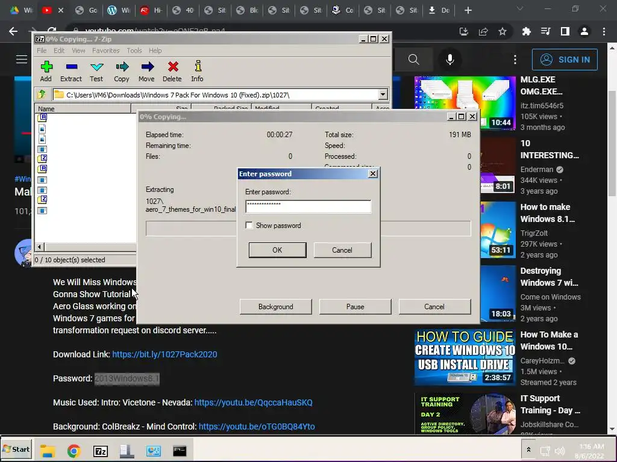617x462 pixels.
Task: Click the Chrome share page icon
Action: pyautogui.click(x=483, y=31)
